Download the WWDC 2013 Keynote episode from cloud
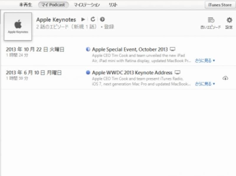Image resolution: width=236 pixels, height=176 pixels. click(x=225, y=78)
